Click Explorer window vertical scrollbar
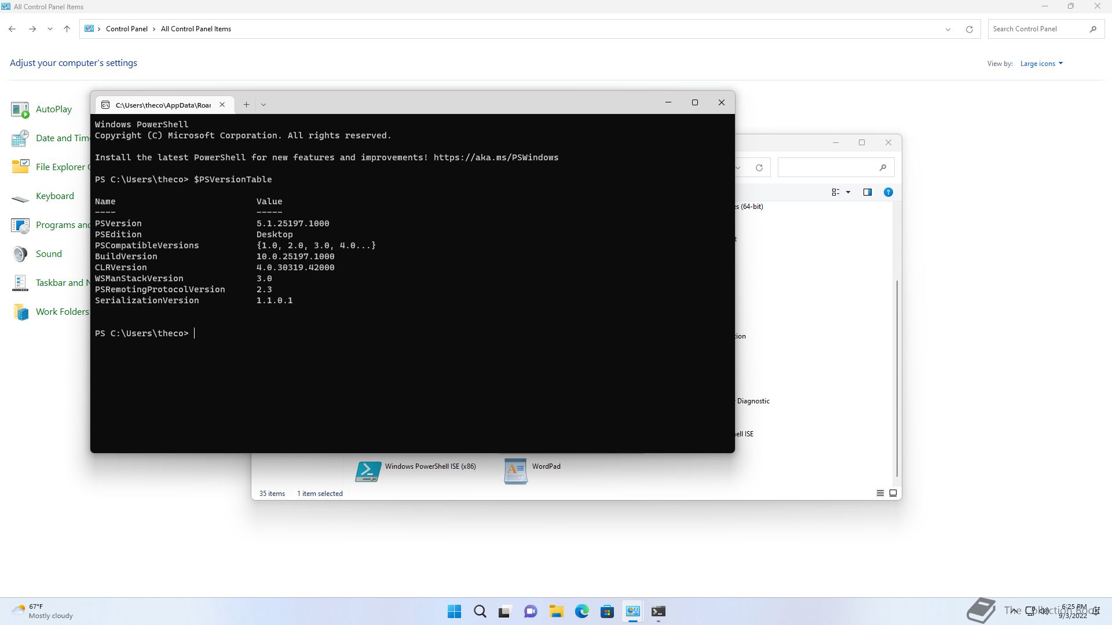Screen dimensions: 1112x625 tap(897, 378)
